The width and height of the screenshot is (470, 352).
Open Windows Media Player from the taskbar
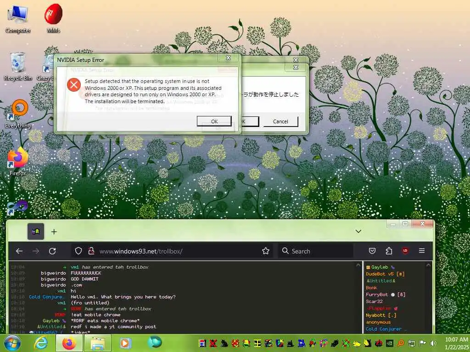126,343
